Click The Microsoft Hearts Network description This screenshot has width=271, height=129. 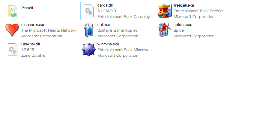tap(49, 30)
